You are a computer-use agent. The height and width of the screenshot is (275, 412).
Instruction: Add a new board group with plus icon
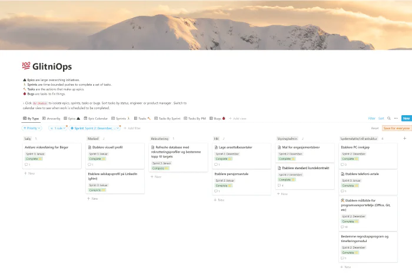404,139
